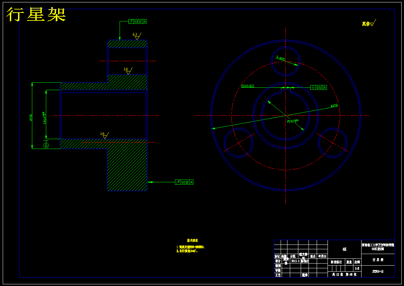Image resolution: width=404 pixels, height=286 pixels.
Task: Select the 3-ø80 hole dimension label
Action: pos(281,58)
